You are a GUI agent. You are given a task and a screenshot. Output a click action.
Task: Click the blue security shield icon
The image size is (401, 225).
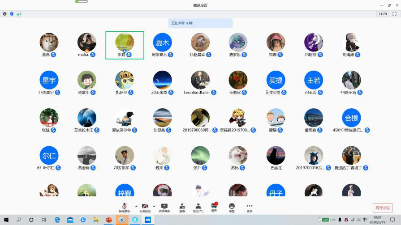(12, 14)
